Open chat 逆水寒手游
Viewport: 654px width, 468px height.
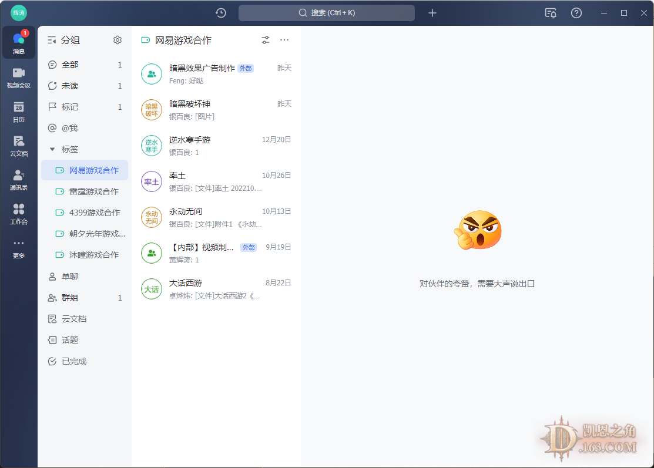pos(216,146)
